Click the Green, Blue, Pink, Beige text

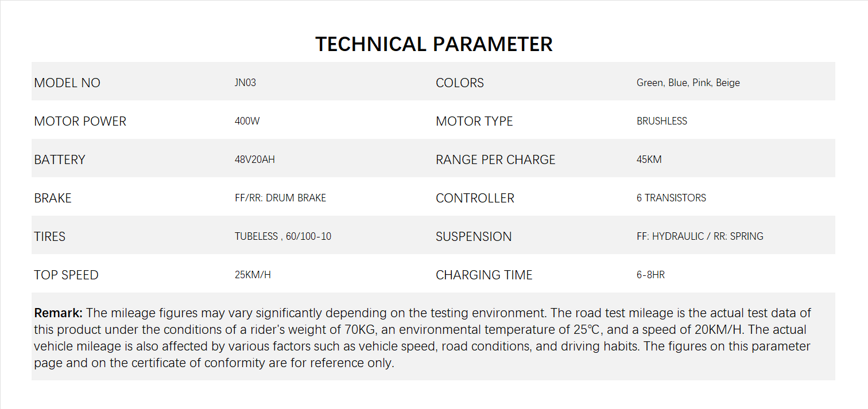[x=688, y=83]
